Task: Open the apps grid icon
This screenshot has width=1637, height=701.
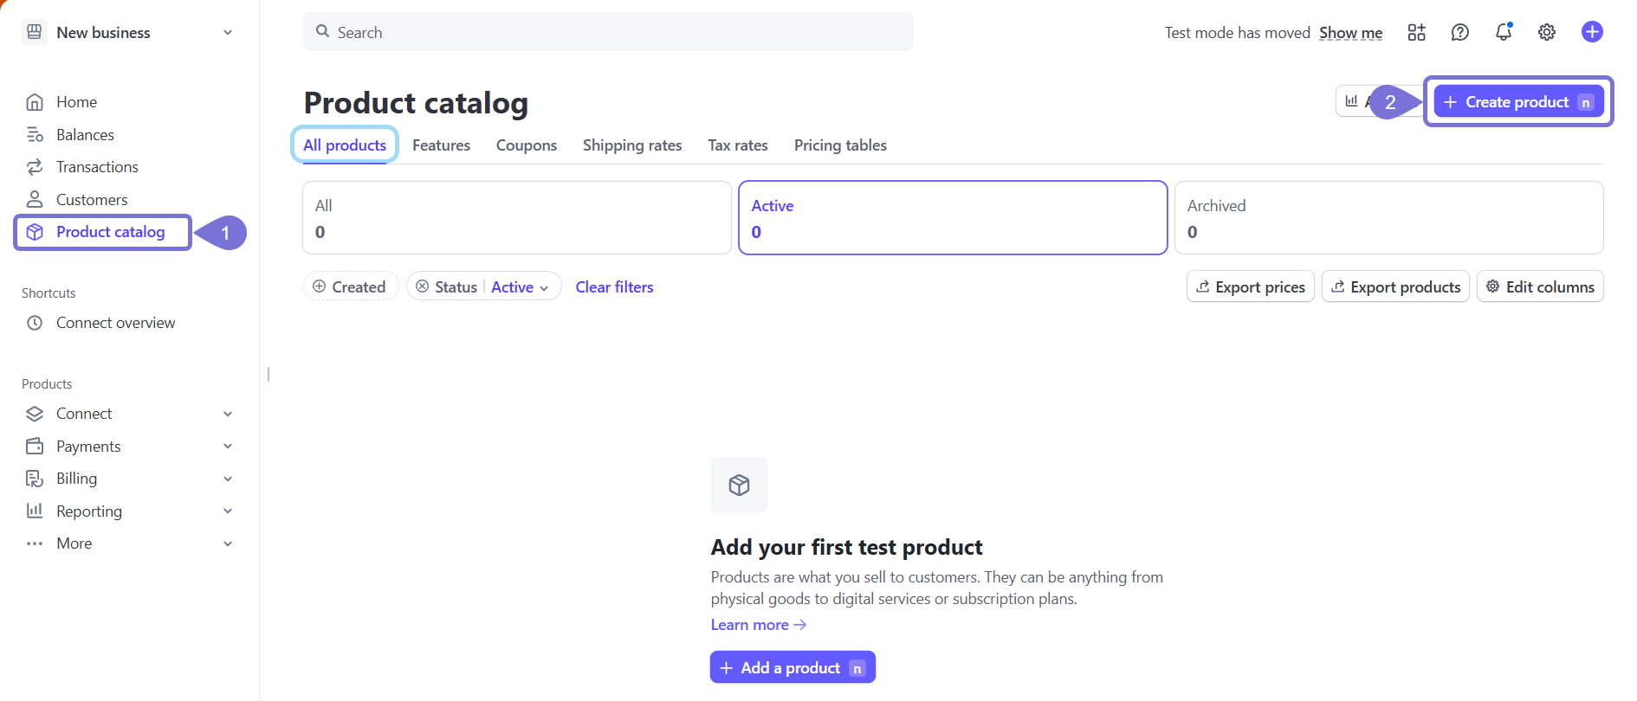Action: point(1416,32)
